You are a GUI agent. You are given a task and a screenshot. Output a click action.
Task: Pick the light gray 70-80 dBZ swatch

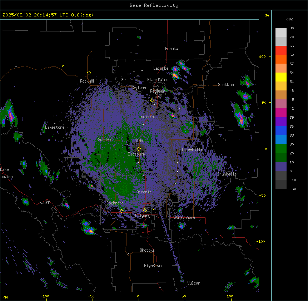(281, 33)
